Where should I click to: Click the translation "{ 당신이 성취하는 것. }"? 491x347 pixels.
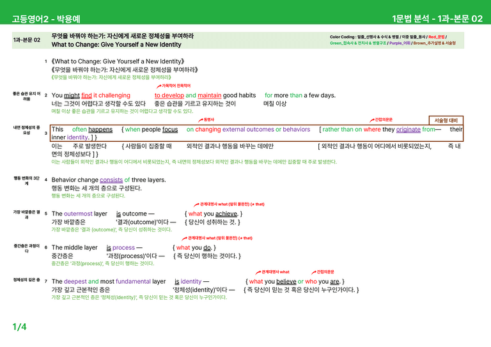(x=212, y=222)
